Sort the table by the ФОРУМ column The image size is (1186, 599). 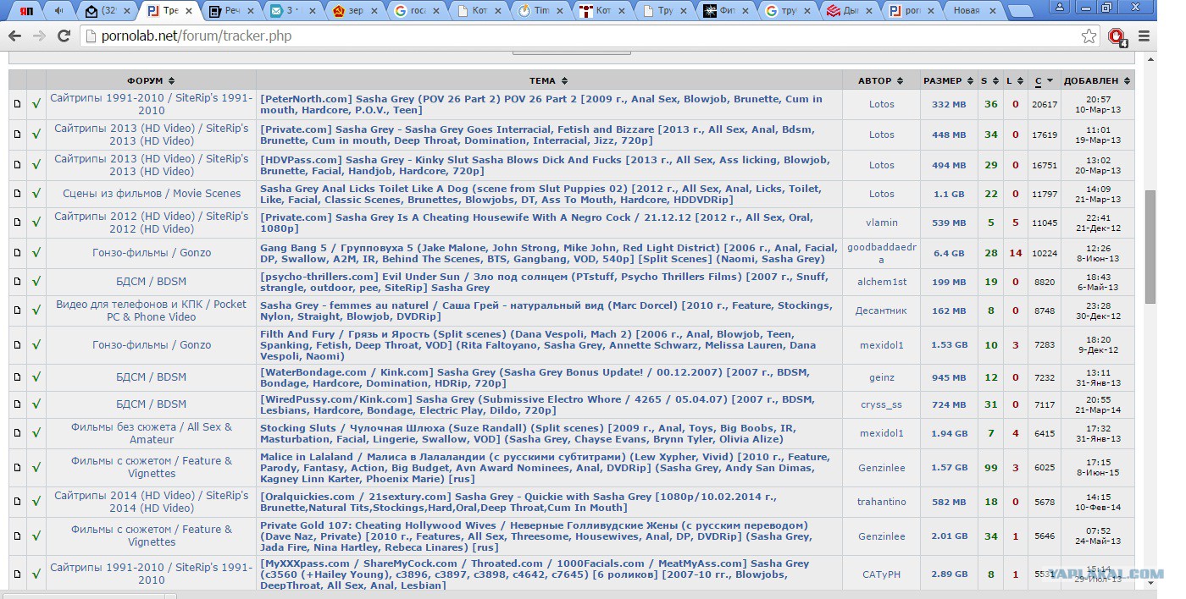tap(151, 81)
